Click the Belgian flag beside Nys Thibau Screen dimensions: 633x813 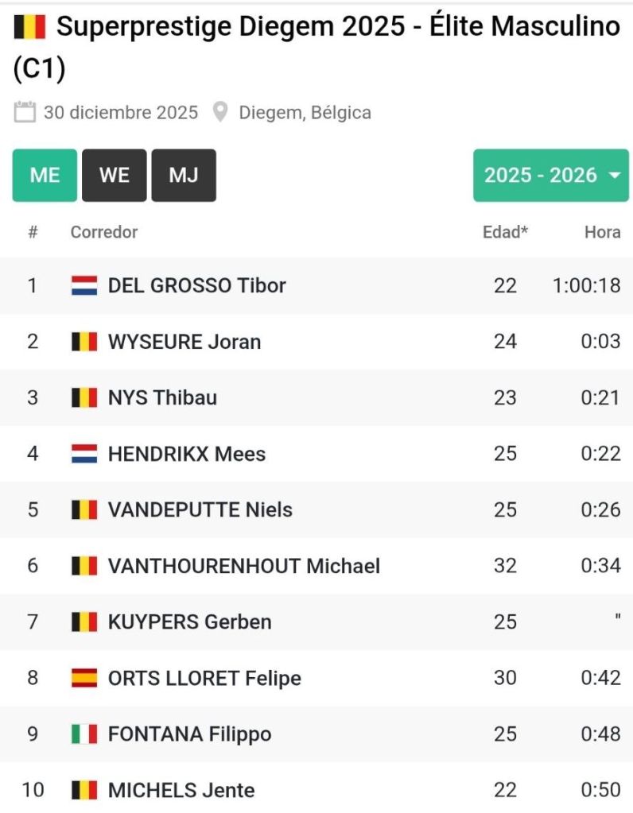coord(84,397)
